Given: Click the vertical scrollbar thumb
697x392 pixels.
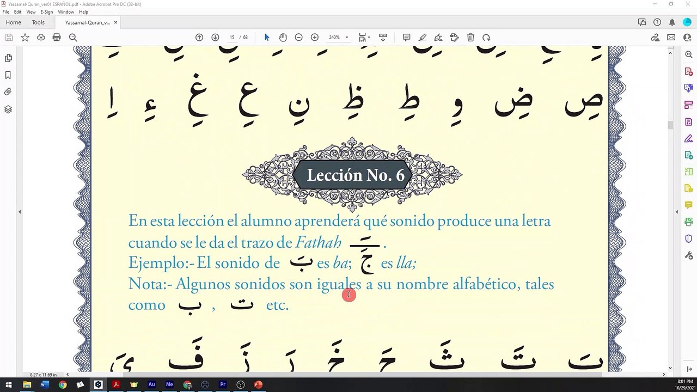Looking at the screenshot, I should 671,125.
